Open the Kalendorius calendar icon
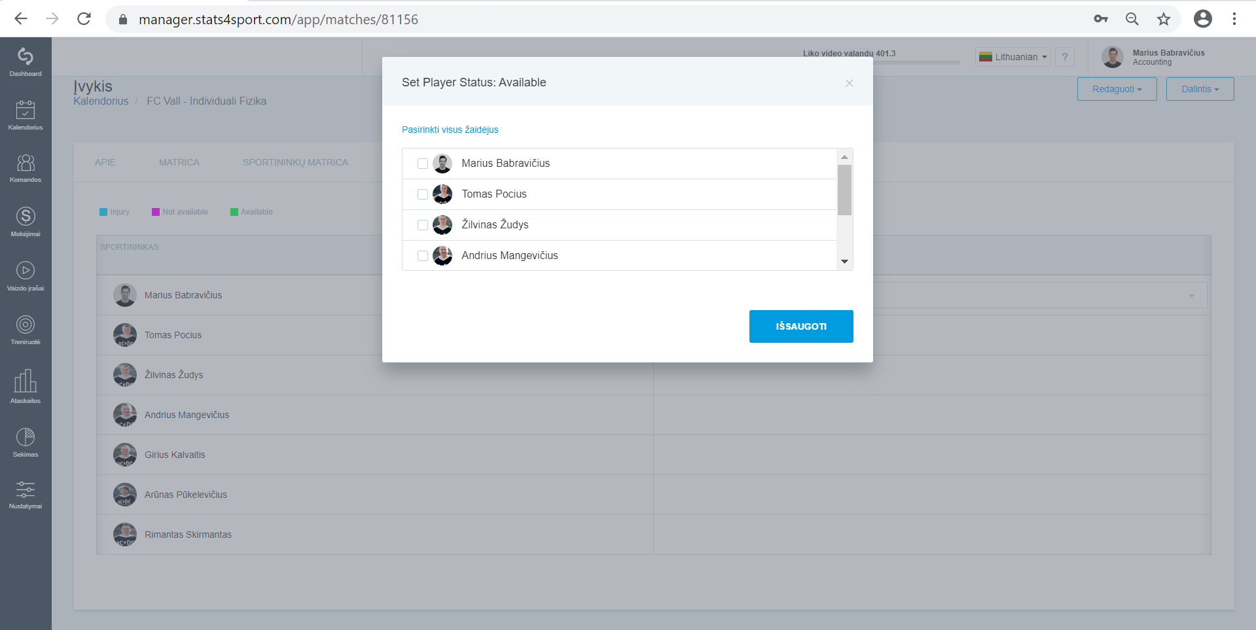 tap(26, 110)
